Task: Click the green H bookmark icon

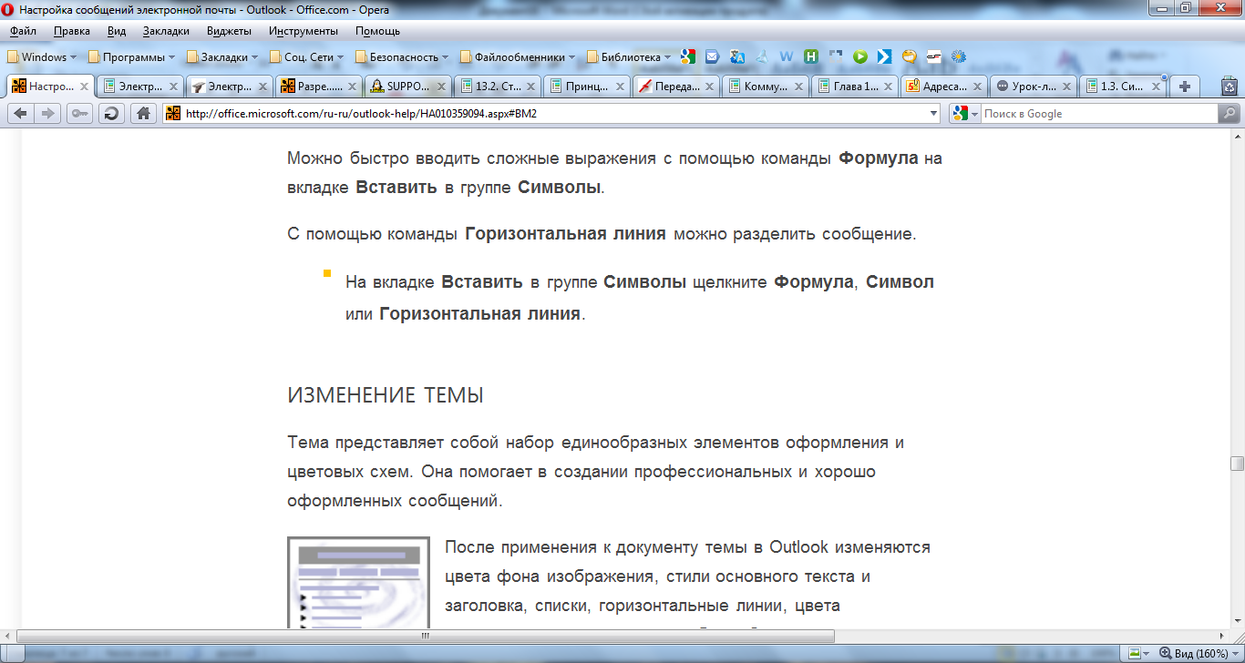Action: point(811,56)
